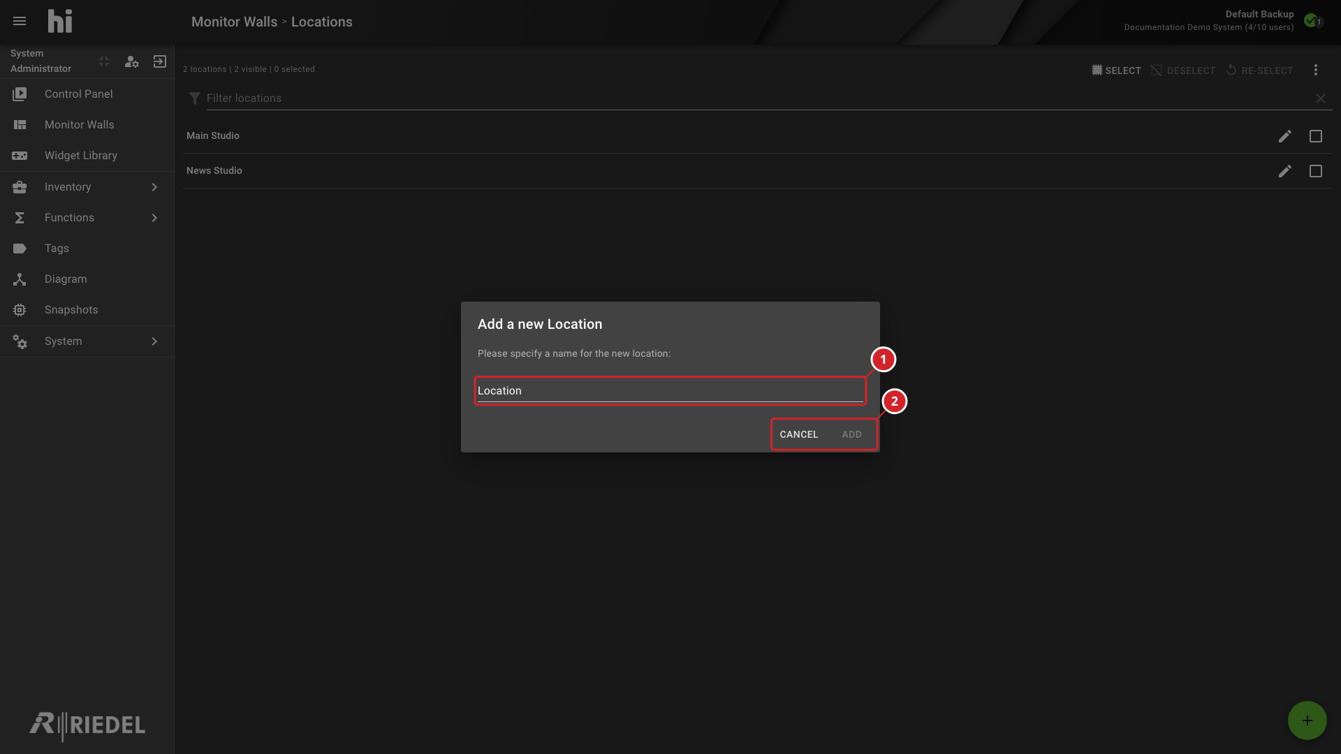
Task: Click the location name input field
Action: click(x=670, y=390)
